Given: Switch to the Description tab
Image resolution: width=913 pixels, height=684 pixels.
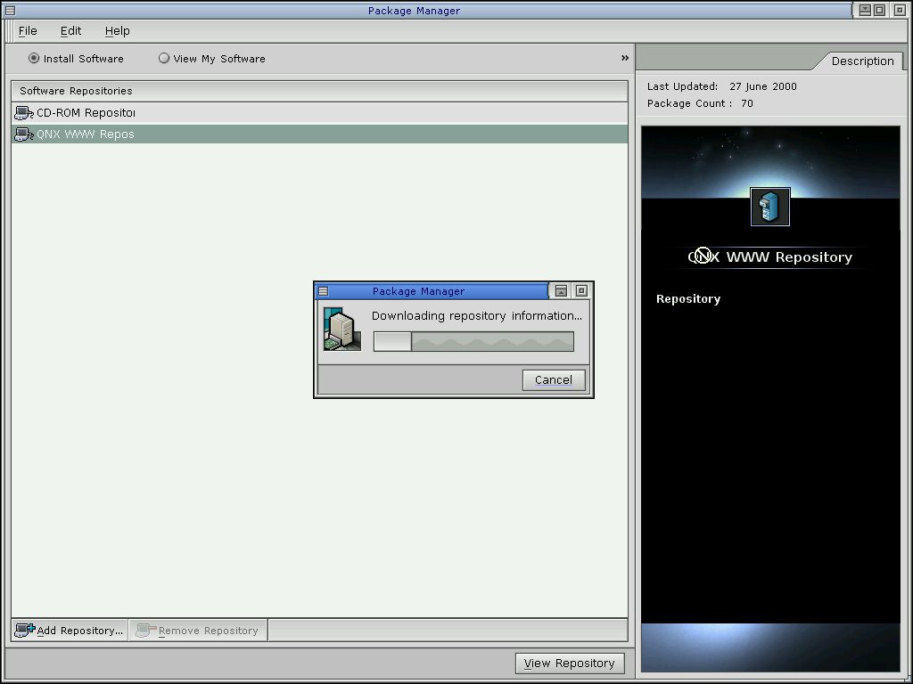Looking at the screenshot, I should click(x=861, y=61).
